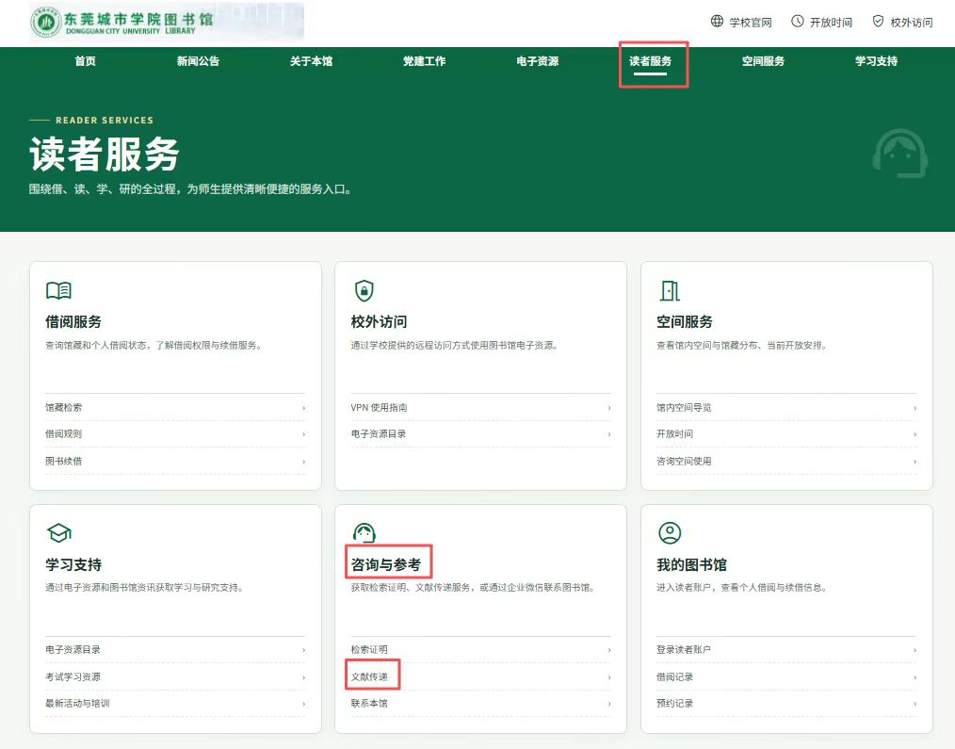Click the clock icon beside 开放时间
This screenshot has height=749, width=955.
click(x=798, y=22)
